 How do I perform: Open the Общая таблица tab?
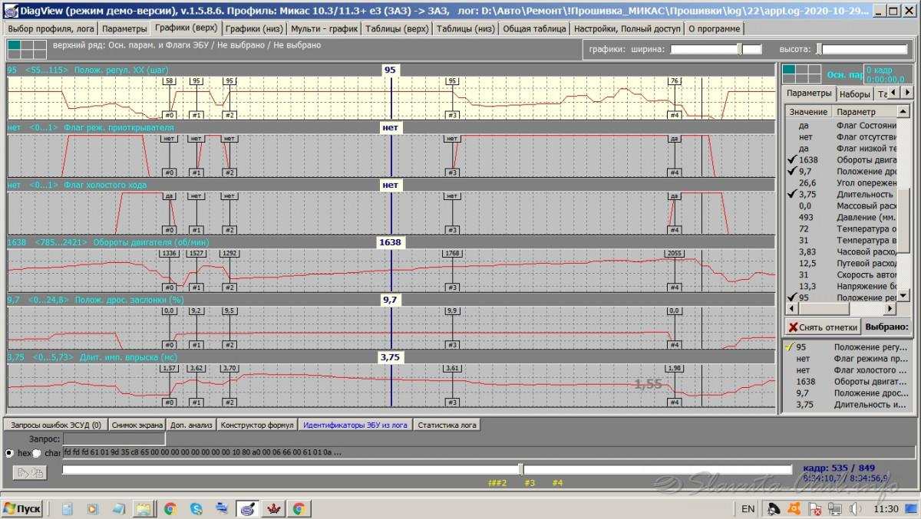pos(535,28)
